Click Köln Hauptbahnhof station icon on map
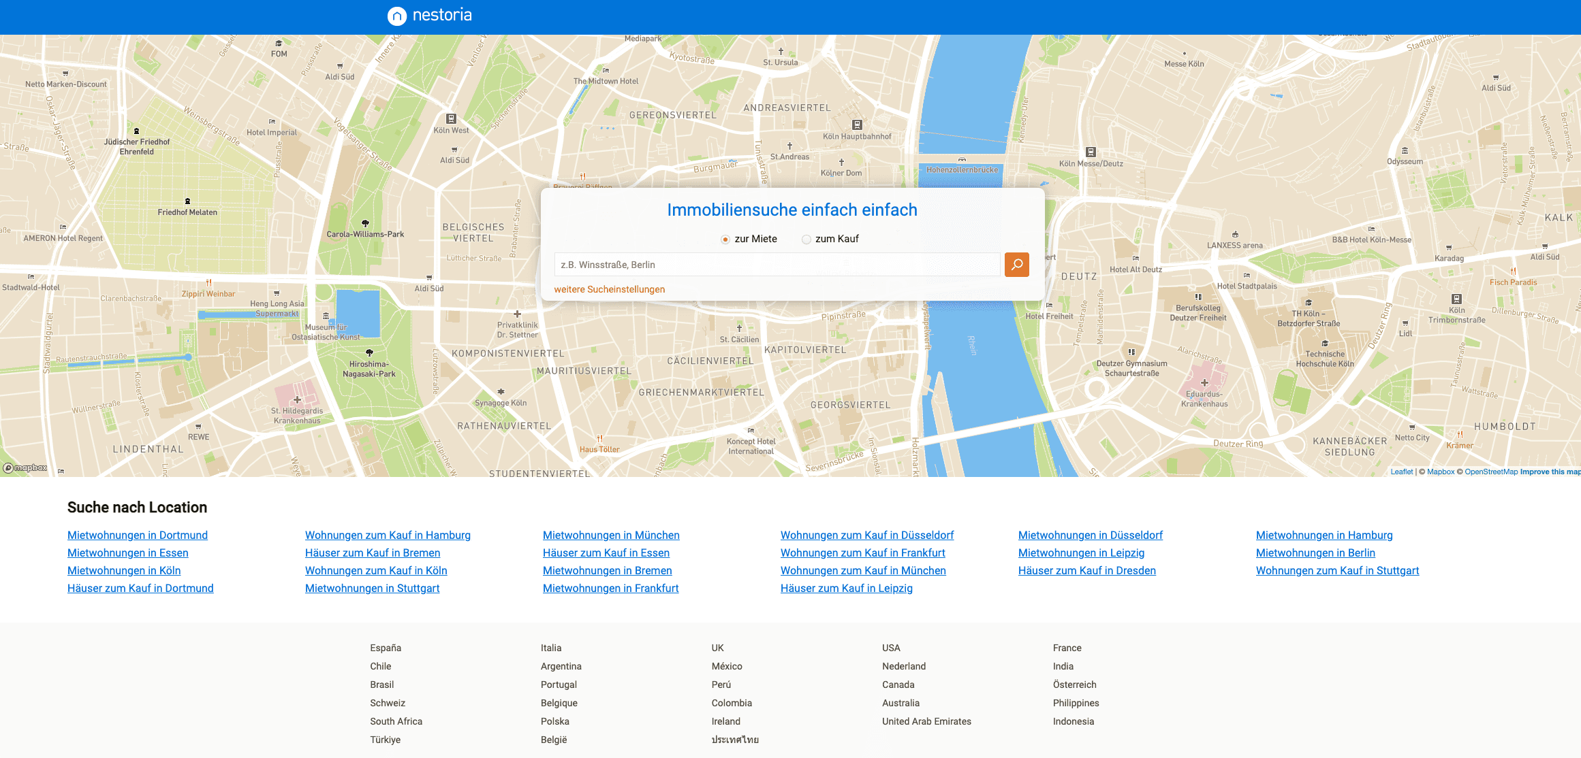Image resolution: width=1581 pixels, height=758 pixels. pyautogui.click(x=857, y=125)
